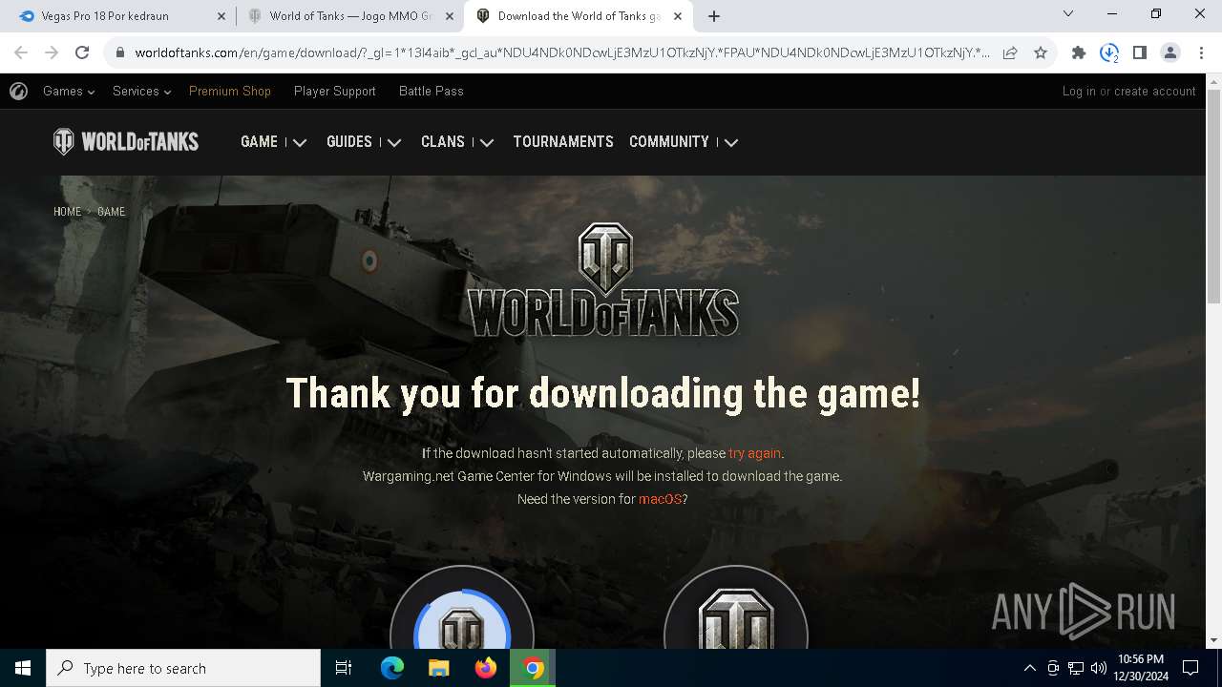Screen dimensions: 1222x687
Task: Click the Wargaming logo icon in top bar
Action: tap(18, 91)
